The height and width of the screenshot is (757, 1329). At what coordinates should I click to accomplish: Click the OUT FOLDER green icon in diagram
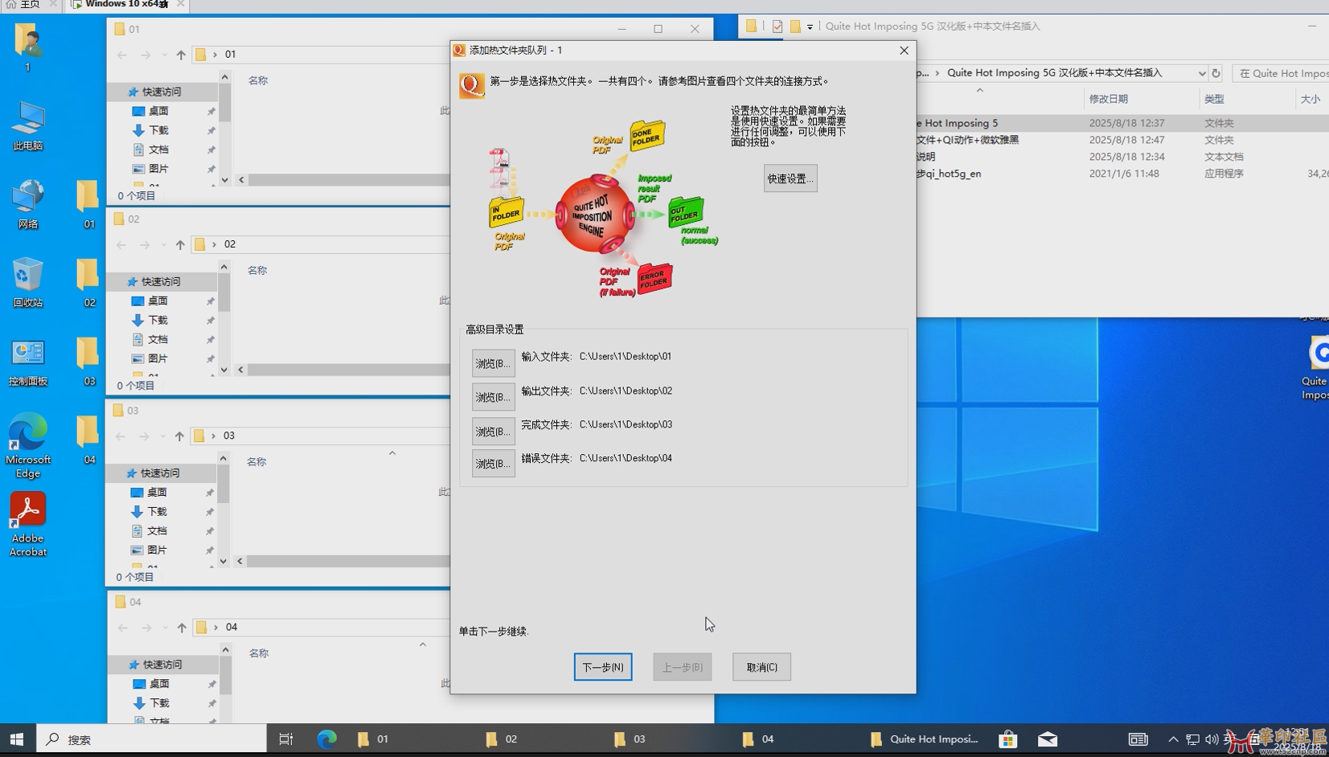coord(686,212)
